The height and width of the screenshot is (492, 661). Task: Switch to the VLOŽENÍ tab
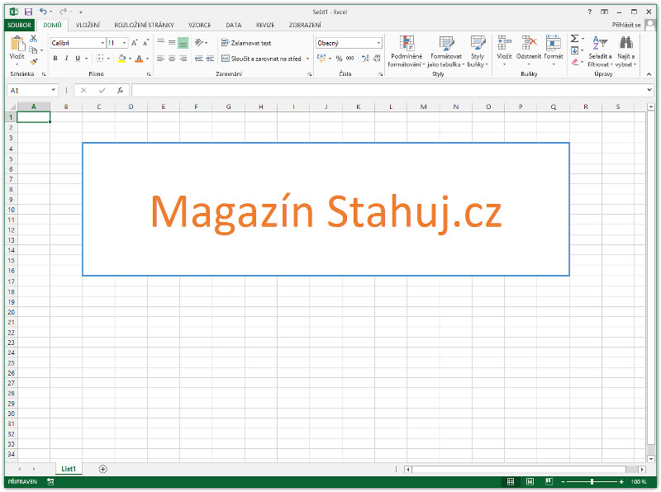pos(88,25)
